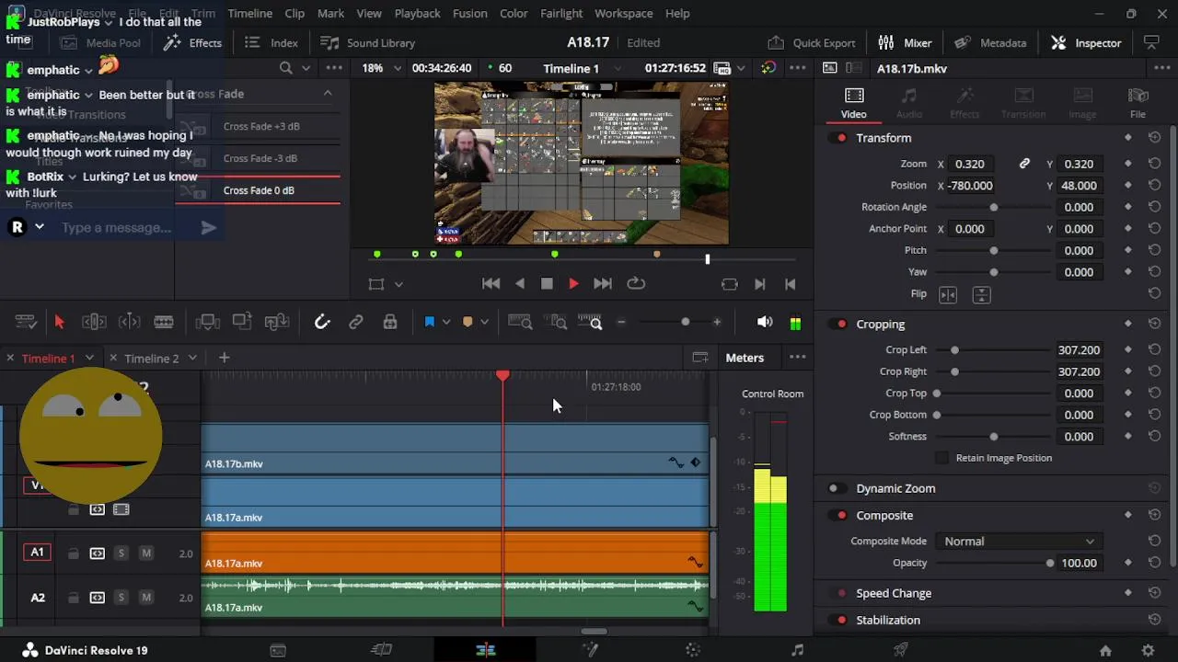This screenshot has height=662, width=1178.
Task: Solo audio track A1
Action: (121, 554)
